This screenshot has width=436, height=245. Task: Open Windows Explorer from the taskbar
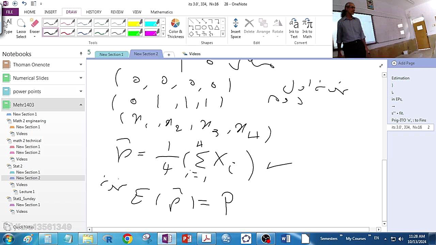(x=88, y=239)
